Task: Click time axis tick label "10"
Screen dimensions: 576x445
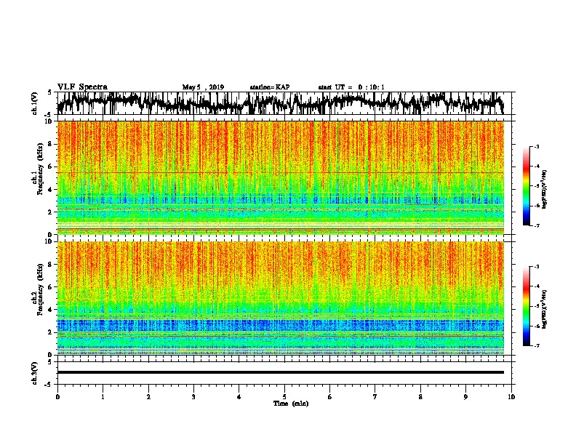Action: (511, 397)
